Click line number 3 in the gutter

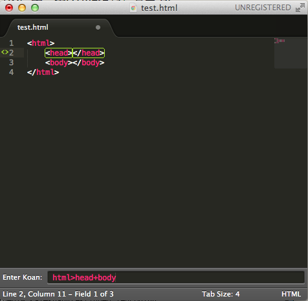pyautogui.click(x=12, y=63)
